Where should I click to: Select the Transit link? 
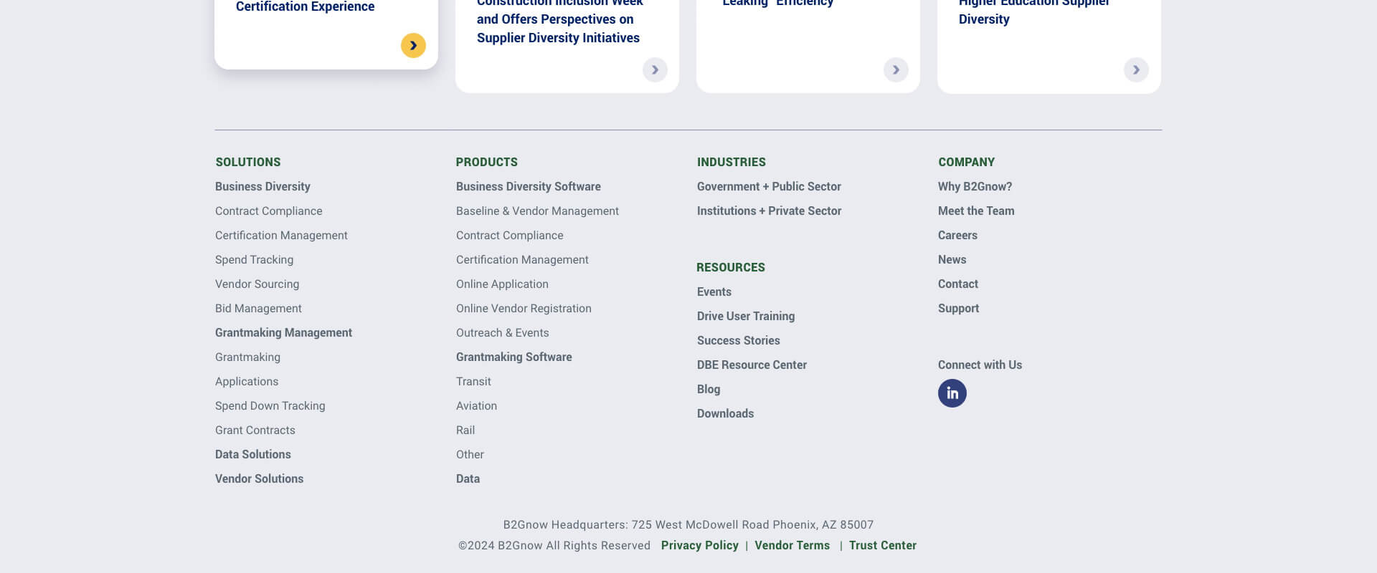473,381
